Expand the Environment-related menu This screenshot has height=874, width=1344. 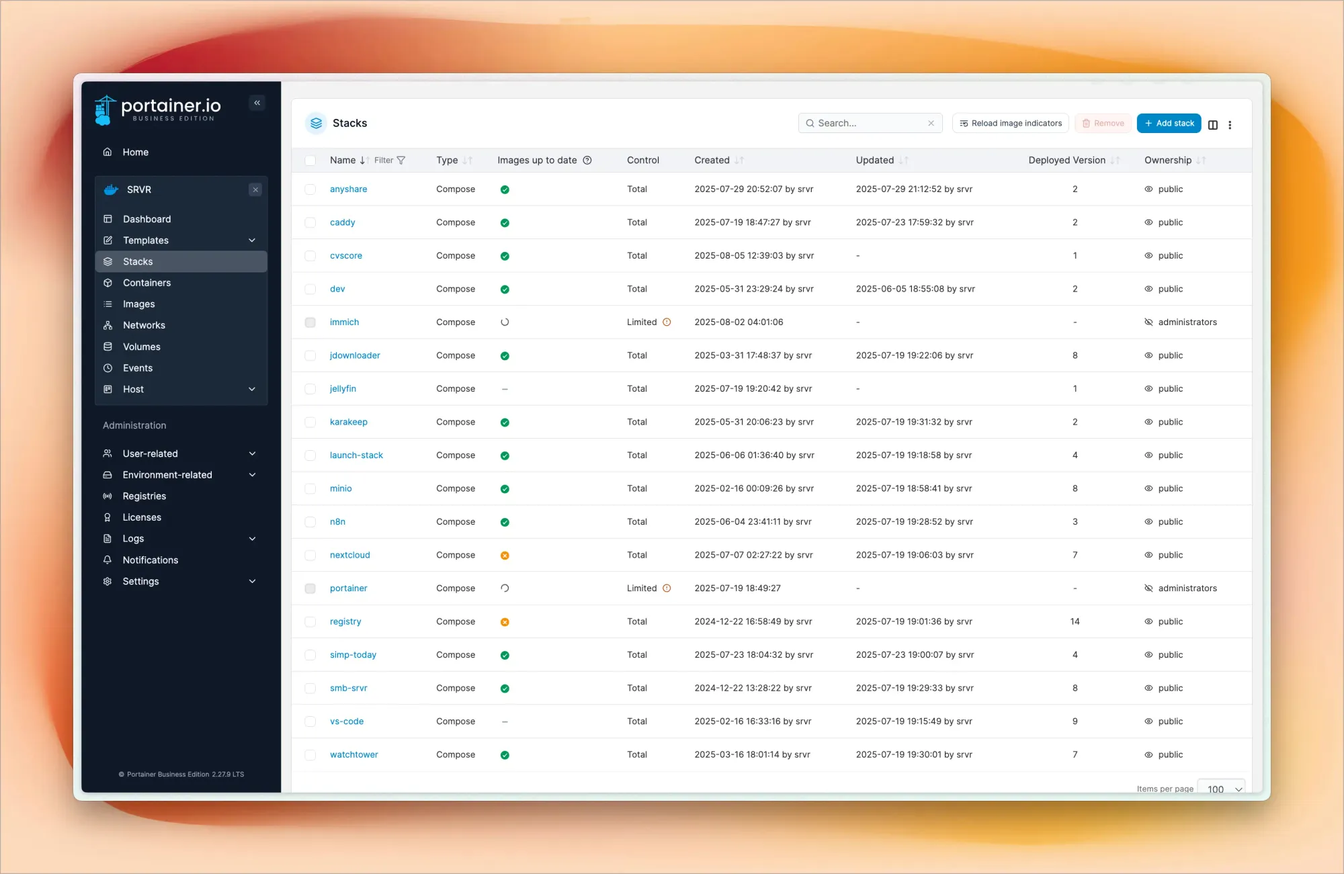pos(252,475)
